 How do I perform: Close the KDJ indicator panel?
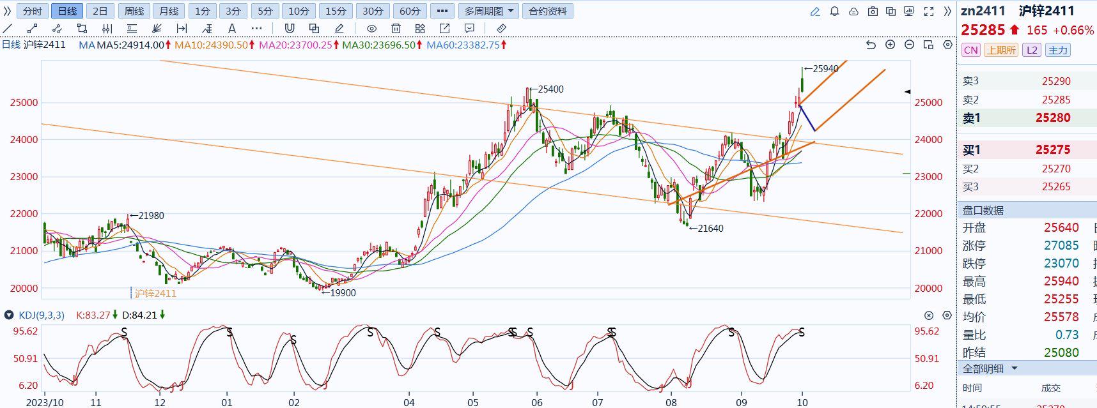(x=929, y=315)
